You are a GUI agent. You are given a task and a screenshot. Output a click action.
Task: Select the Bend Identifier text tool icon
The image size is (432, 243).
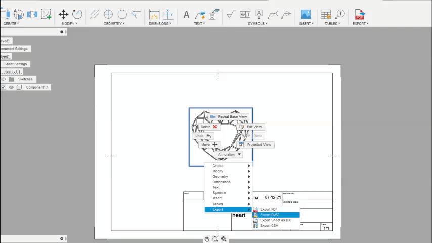coord(214,14)
